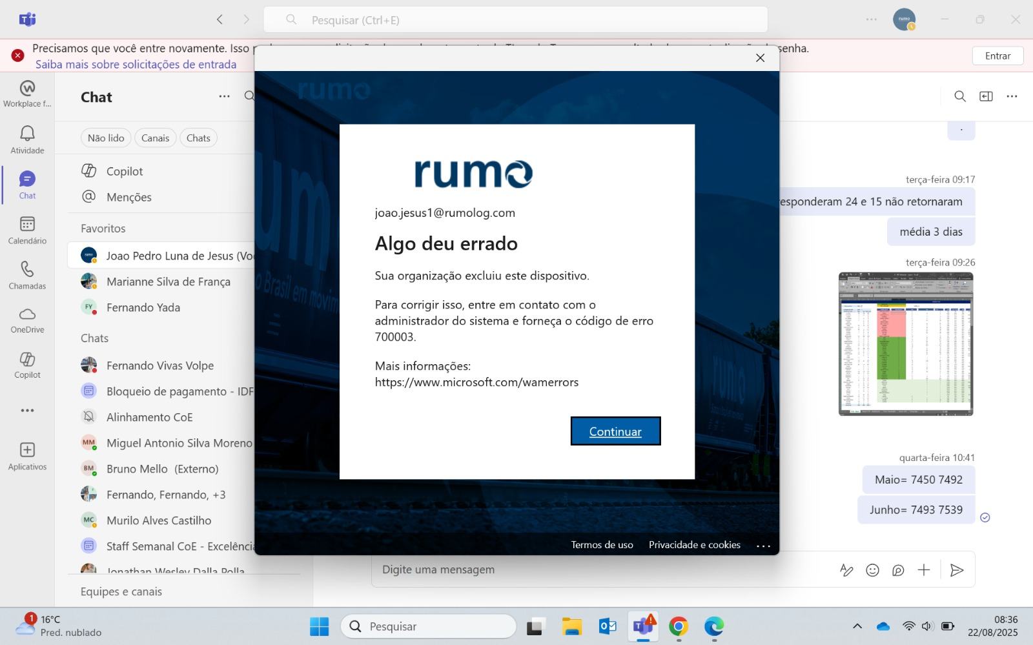Open Staff Semanal CoE chat

161,546
